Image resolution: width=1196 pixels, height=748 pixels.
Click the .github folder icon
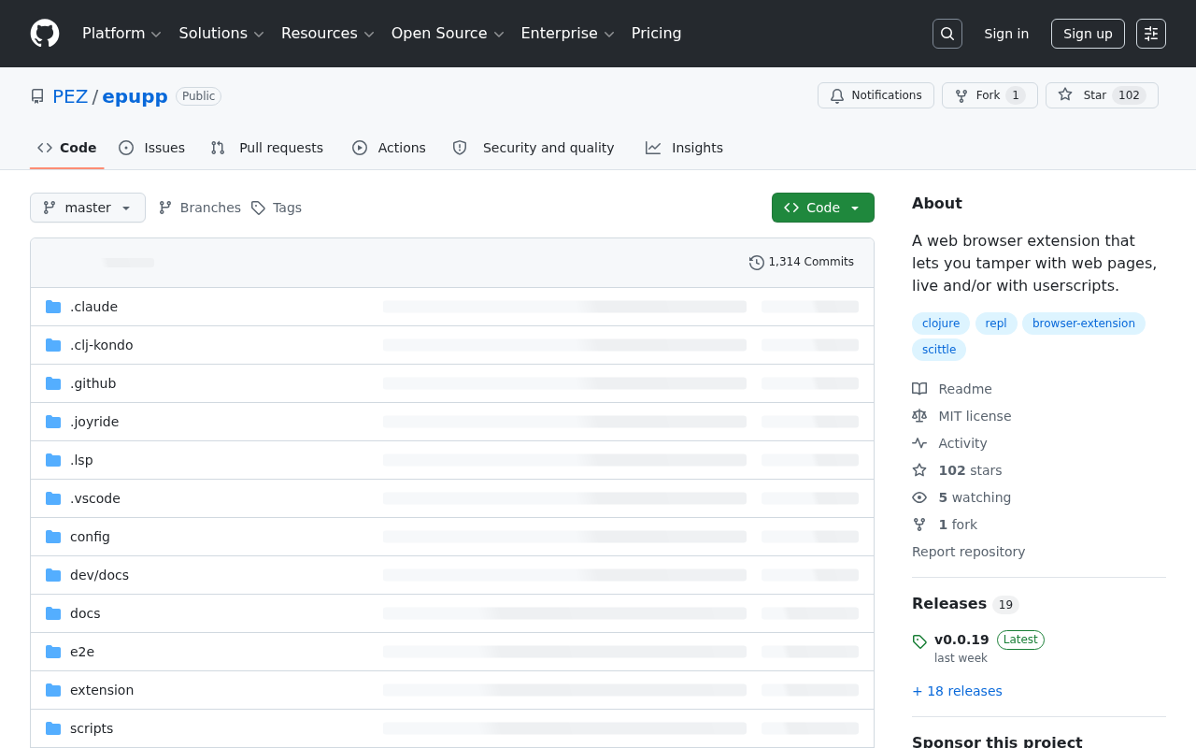point(53,383)
